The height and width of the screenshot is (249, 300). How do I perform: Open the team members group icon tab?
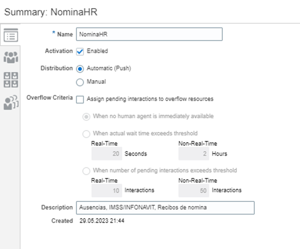11,57
